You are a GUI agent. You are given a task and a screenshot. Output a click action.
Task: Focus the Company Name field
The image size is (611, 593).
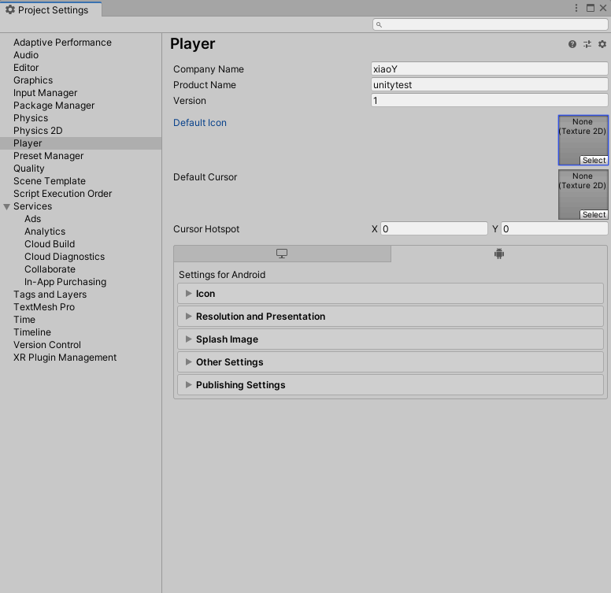click(490, 69)
